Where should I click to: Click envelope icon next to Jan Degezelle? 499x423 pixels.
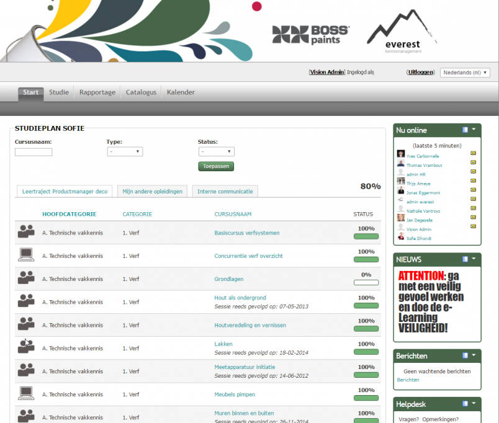tap(473, 217)
